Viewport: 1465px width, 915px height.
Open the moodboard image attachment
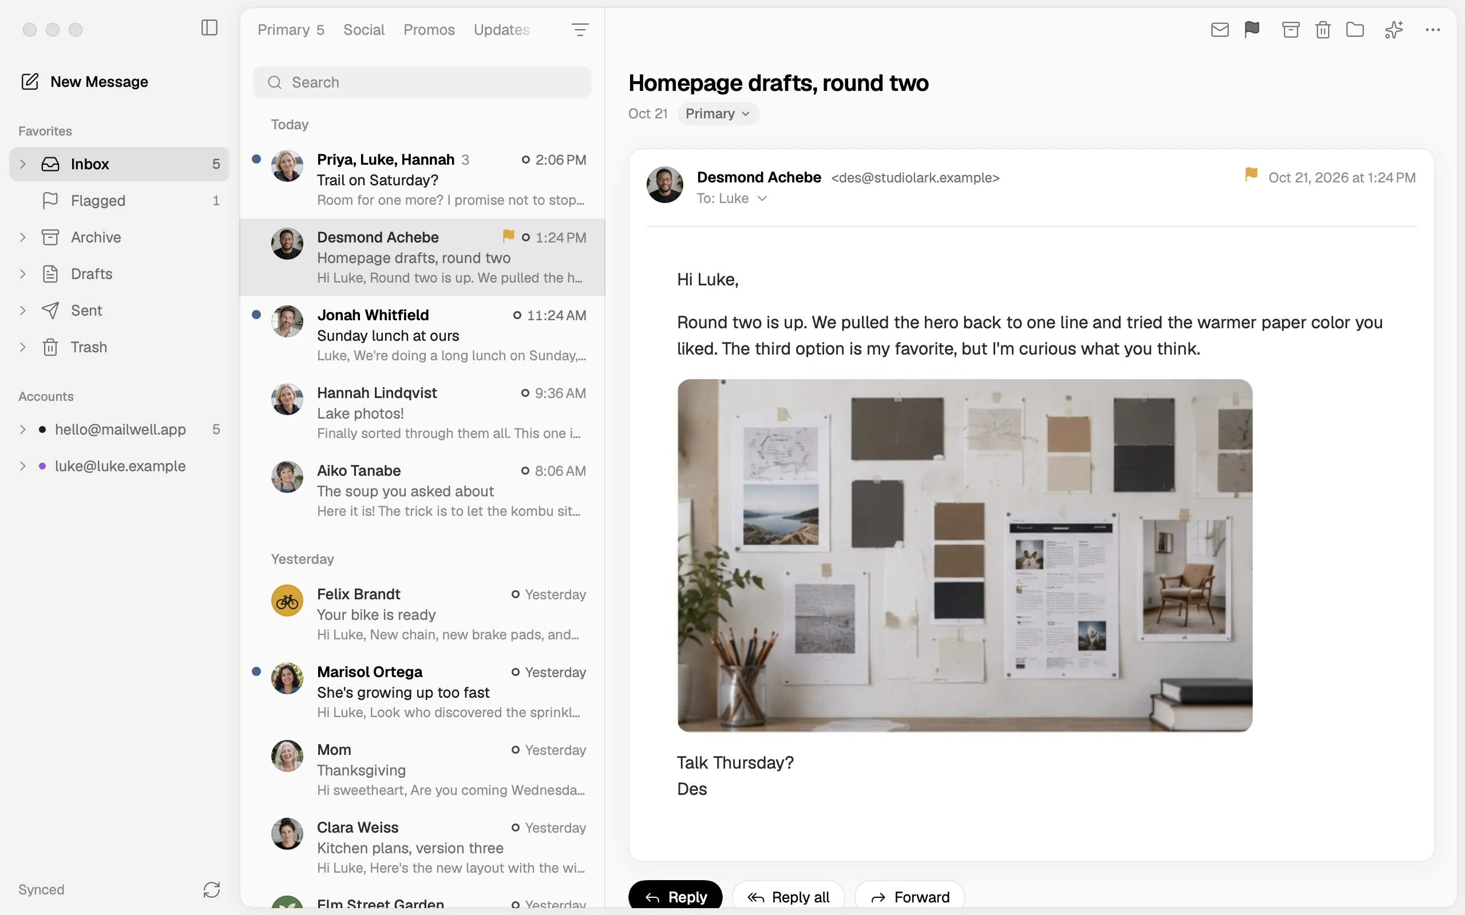coord(965,555)
